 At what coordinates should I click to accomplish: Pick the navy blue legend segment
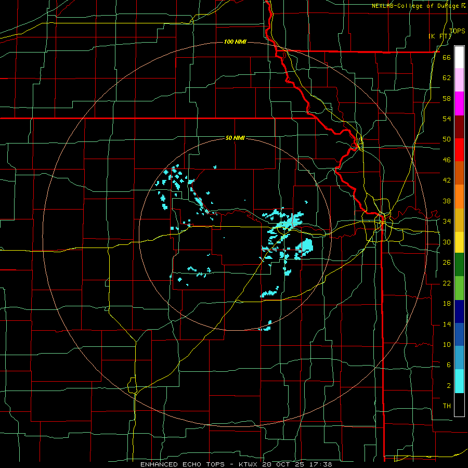[x=459, y=311]
